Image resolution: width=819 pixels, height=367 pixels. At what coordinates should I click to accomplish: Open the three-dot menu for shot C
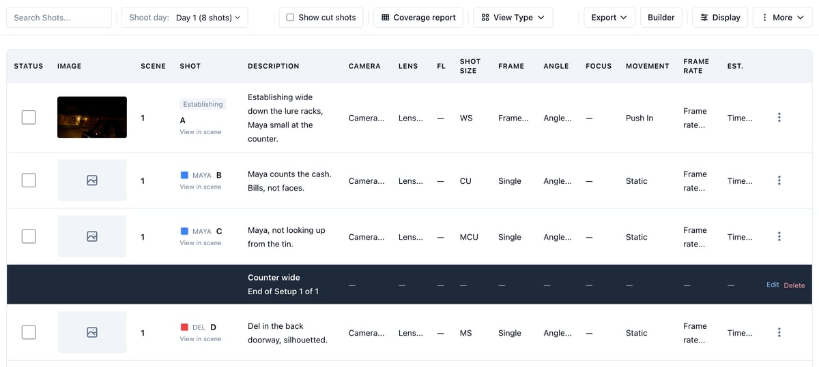[779, 236]
